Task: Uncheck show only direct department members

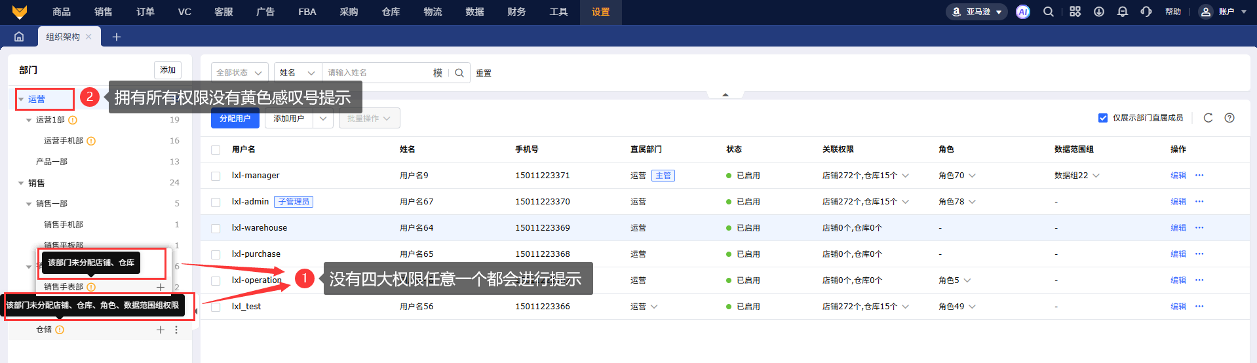Action: tap(1103, 118)
